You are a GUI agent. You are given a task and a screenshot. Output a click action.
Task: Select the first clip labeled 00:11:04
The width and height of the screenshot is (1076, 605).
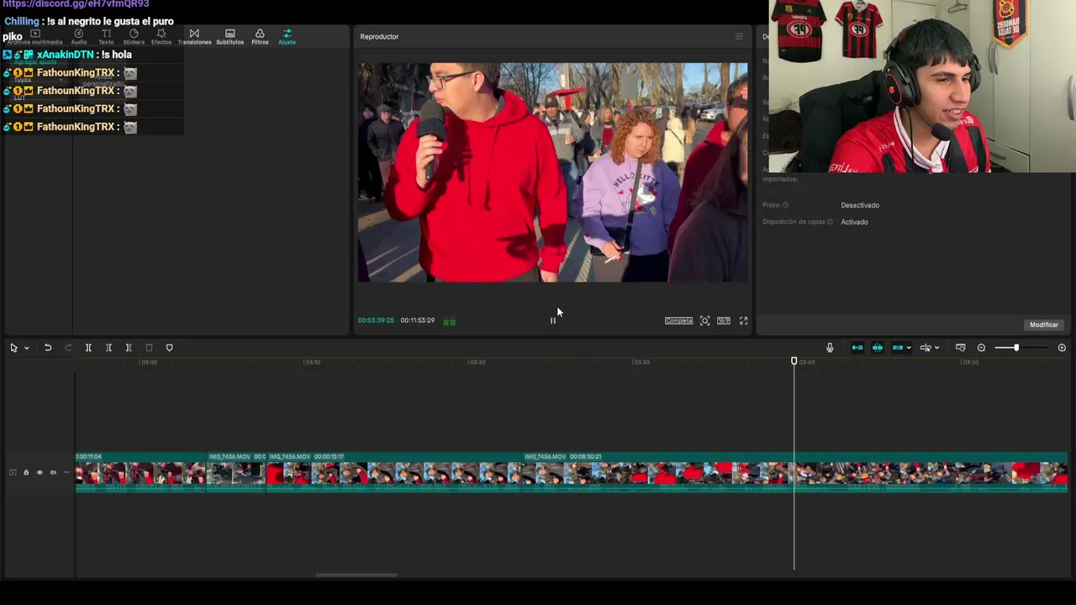click(x=141, y=471)
